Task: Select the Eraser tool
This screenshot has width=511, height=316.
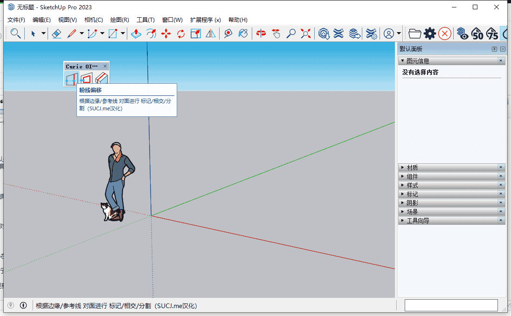Action: click(x=56, y=34)
